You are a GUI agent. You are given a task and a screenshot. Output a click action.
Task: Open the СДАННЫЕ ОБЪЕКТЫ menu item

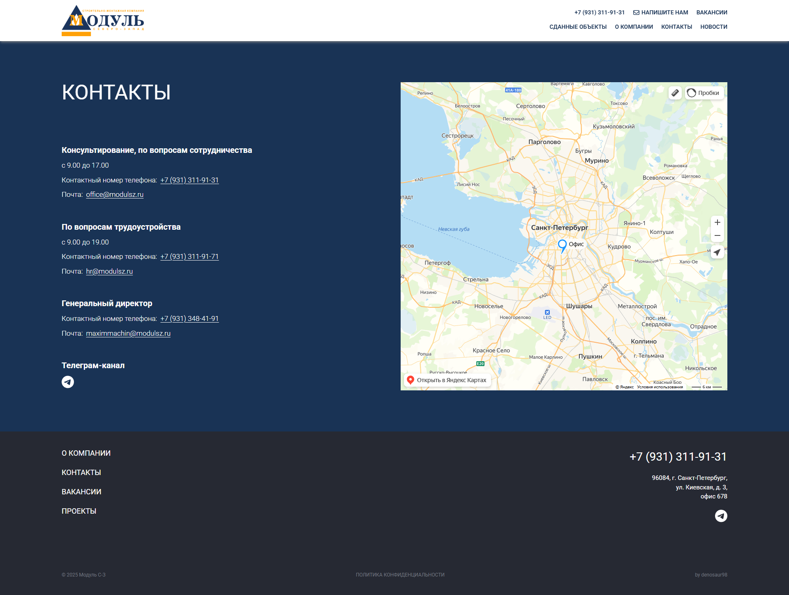click(x=578, y=27)
